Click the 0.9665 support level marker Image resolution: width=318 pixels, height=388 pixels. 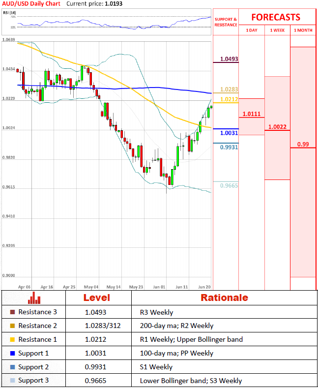click(229, 185)
